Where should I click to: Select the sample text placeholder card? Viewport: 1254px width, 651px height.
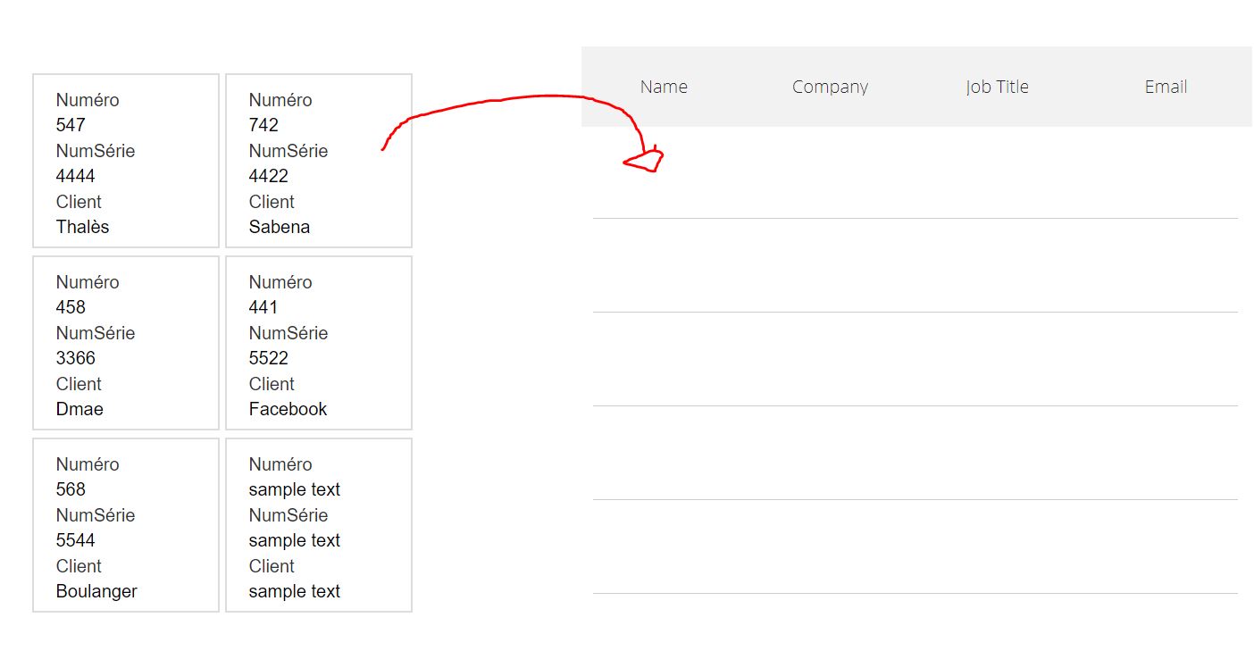(x=319, y=525)
